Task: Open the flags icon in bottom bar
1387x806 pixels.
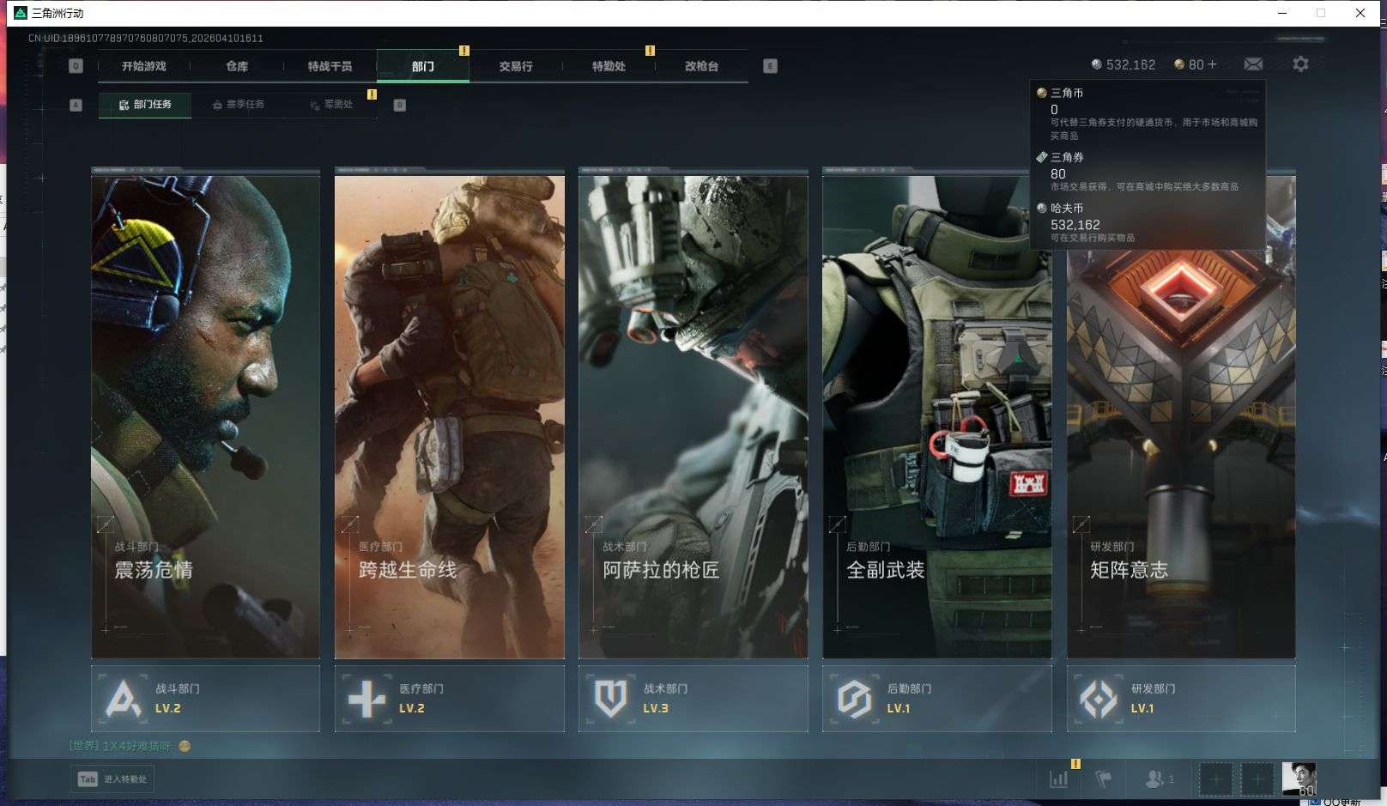Action: click(1104, 779)
